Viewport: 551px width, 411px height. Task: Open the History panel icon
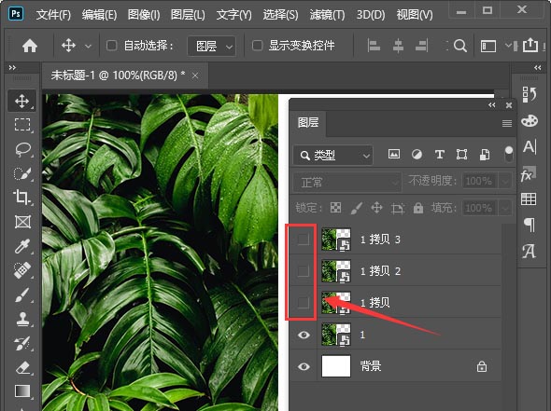(529, 95)
